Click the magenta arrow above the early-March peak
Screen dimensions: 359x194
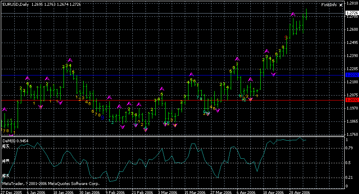(162, 89)
